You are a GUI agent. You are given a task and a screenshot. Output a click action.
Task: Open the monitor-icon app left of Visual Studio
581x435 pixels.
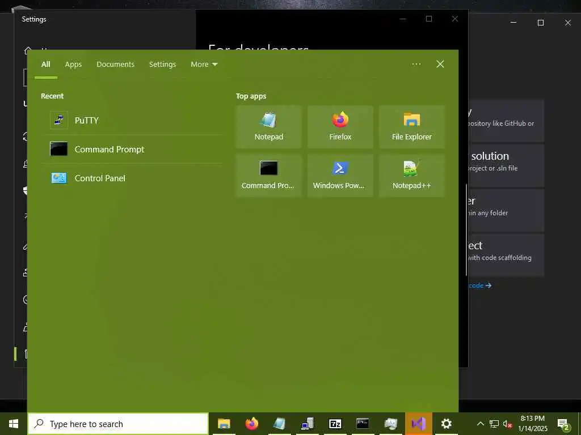390,424
